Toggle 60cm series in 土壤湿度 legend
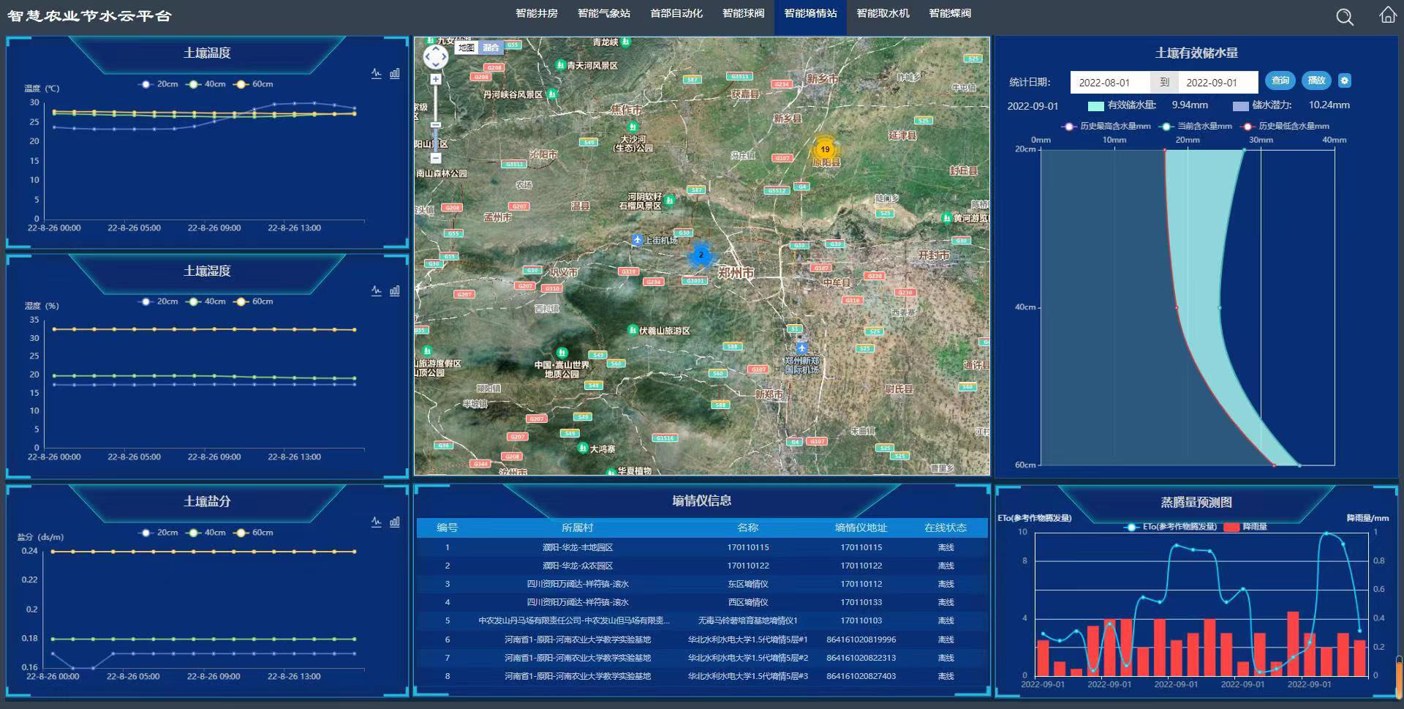1404x709 pixels. (x=254, y=301)
